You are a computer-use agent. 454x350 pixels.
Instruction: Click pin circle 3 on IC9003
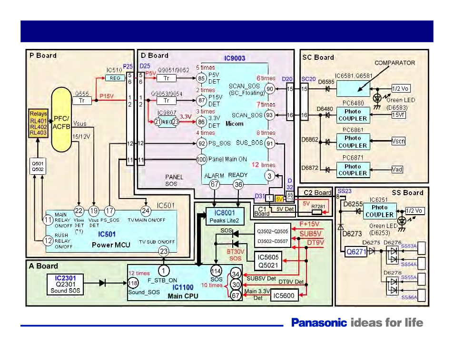click(269, 176)
